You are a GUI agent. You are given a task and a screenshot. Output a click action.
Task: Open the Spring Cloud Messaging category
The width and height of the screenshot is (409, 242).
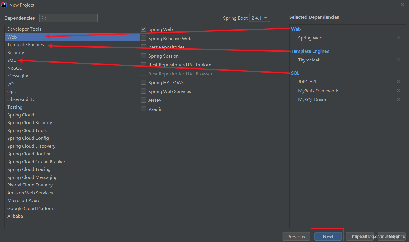(x=72, y=177)
